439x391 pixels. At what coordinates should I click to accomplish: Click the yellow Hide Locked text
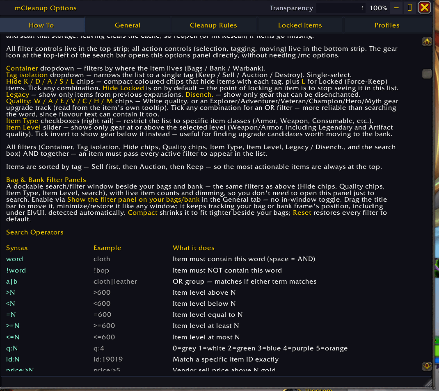click(123, 88)
